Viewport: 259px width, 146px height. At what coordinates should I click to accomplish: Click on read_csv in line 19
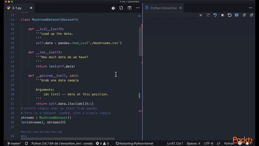[x=79, y=43]
